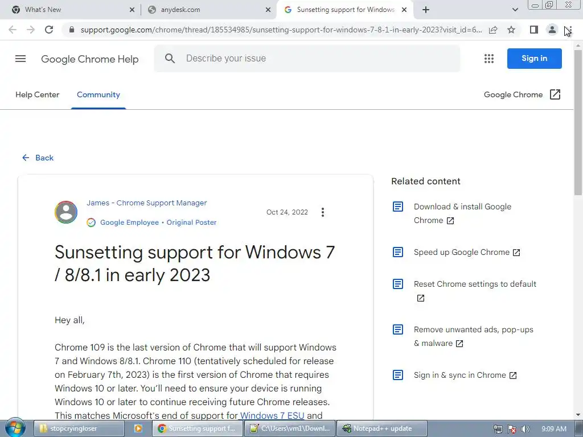
Task: Click document icon beside Sign in & sync
Action: [398, 375]
